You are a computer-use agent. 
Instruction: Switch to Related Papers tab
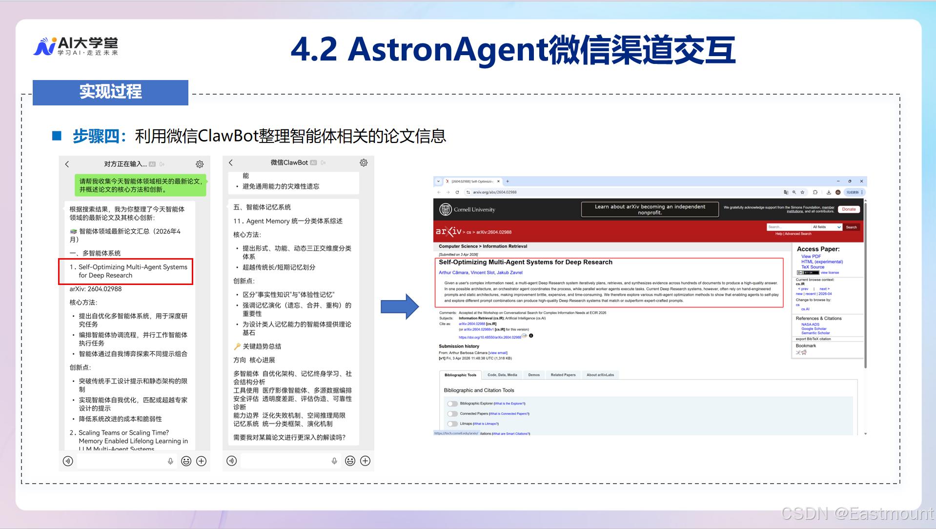click(x=563, y=375)
